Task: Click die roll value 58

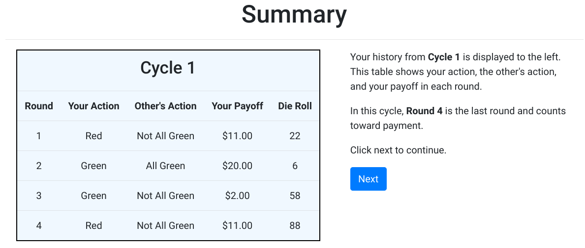Action: [x=295, y=196]
